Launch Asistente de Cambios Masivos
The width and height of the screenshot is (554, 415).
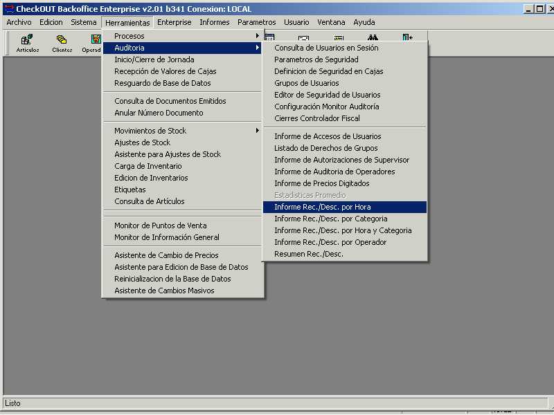click(x=182, y=290)
